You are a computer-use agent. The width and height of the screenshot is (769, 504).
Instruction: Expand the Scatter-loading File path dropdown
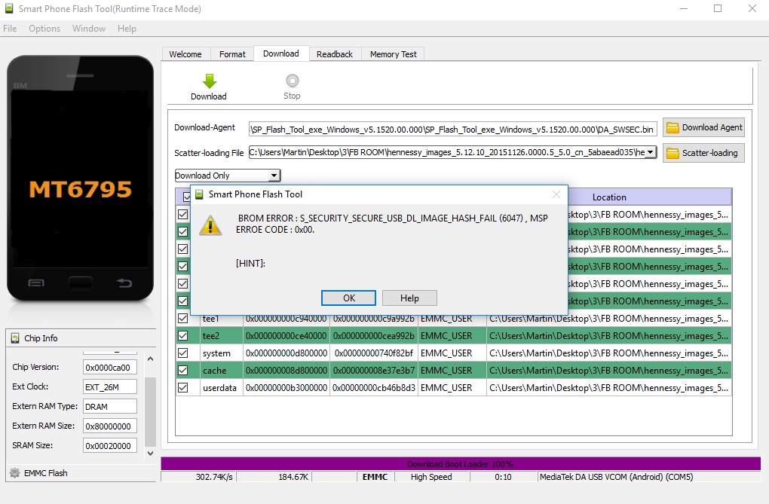coord(651,152)
